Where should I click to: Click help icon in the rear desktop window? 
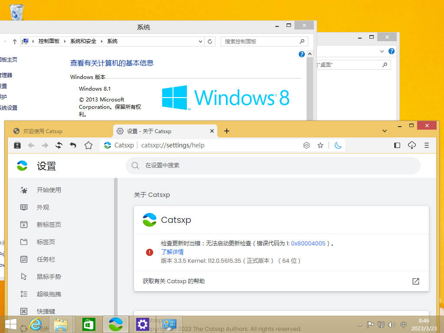click(392, 51)
